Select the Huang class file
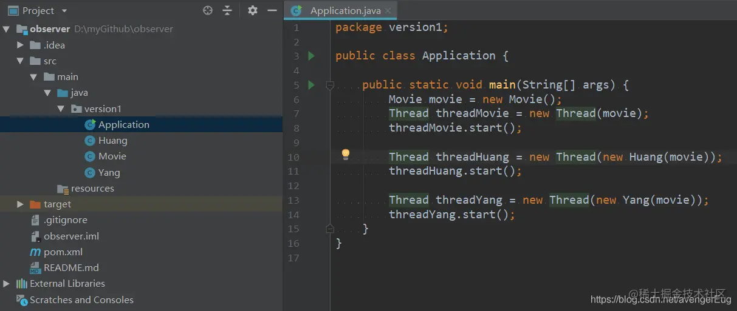The height and width of the screenshot is (311, 737). pos(112,141)
